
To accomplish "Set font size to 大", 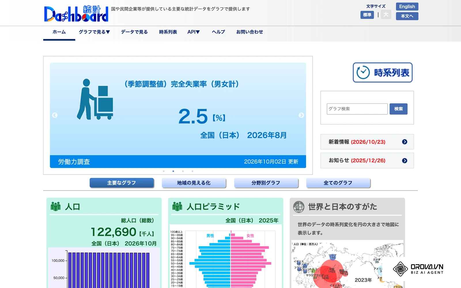I will [386, 15].
